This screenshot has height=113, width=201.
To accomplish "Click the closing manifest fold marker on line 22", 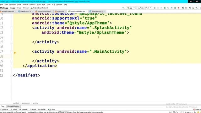I will click(11, 75).
